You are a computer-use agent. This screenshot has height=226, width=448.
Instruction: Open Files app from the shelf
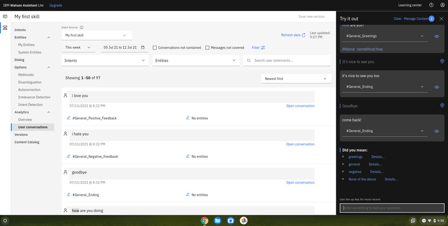pyautogui.click(x=217, y=220)
